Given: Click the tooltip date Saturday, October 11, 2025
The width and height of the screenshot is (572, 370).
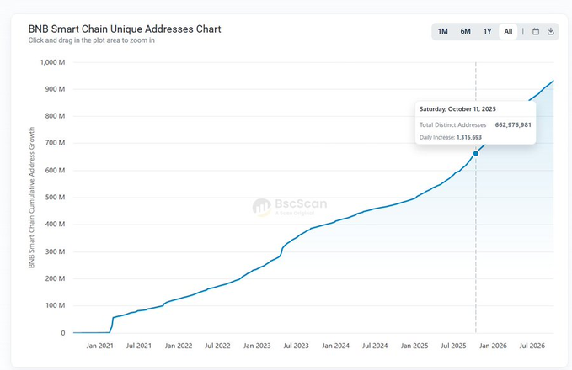Looking at the screenshot, I should pos(457,108).
